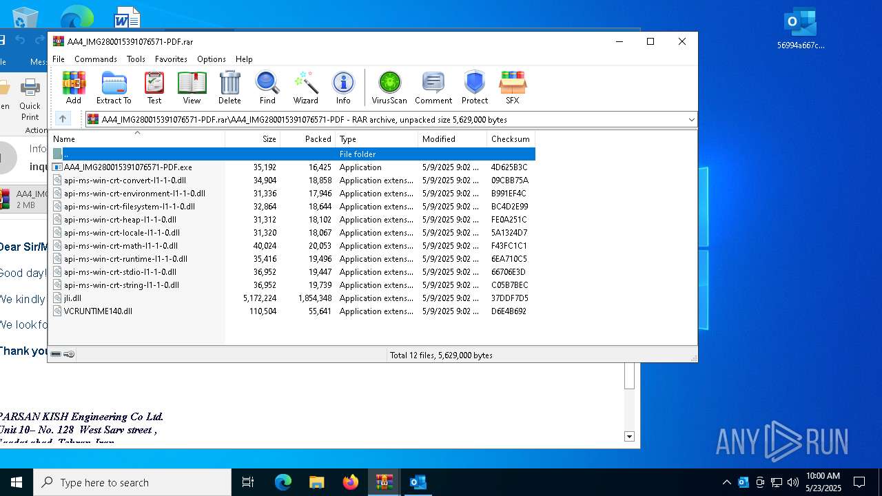Expand the archive path dropdown
This screenshot has height=496, width=882.
point(691,119)
